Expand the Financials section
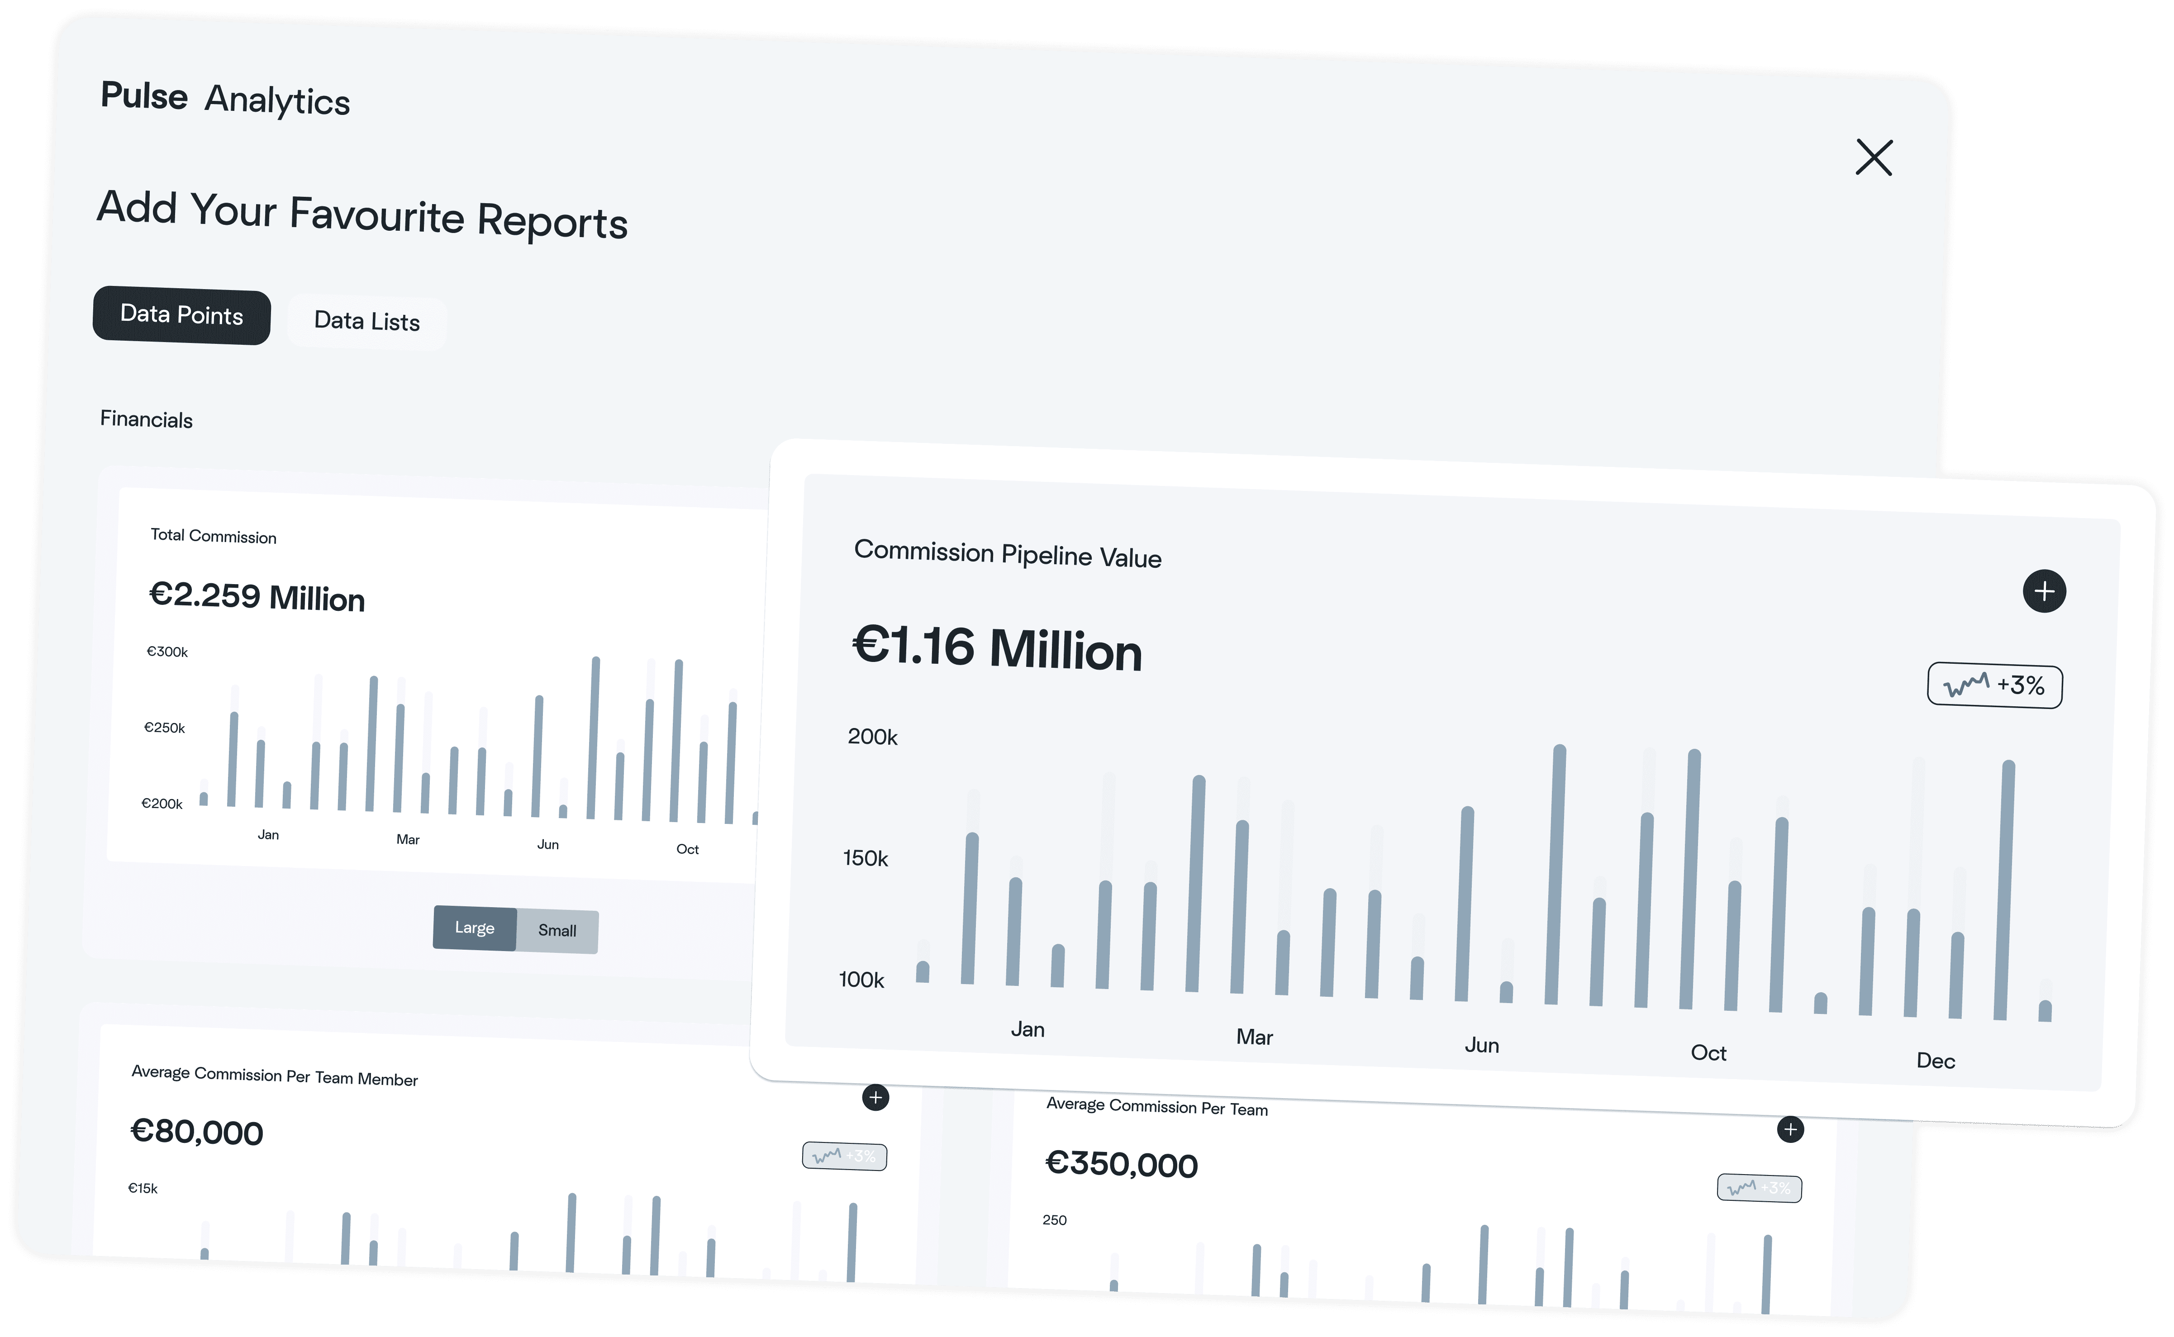Viewport: 2174px width, 1337px height. (146, 419)
